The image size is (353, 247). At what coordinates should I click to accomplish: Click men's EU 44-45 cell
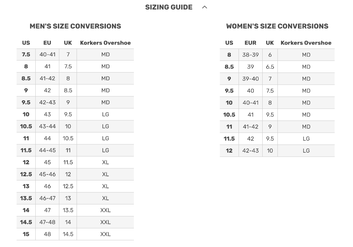47,150
